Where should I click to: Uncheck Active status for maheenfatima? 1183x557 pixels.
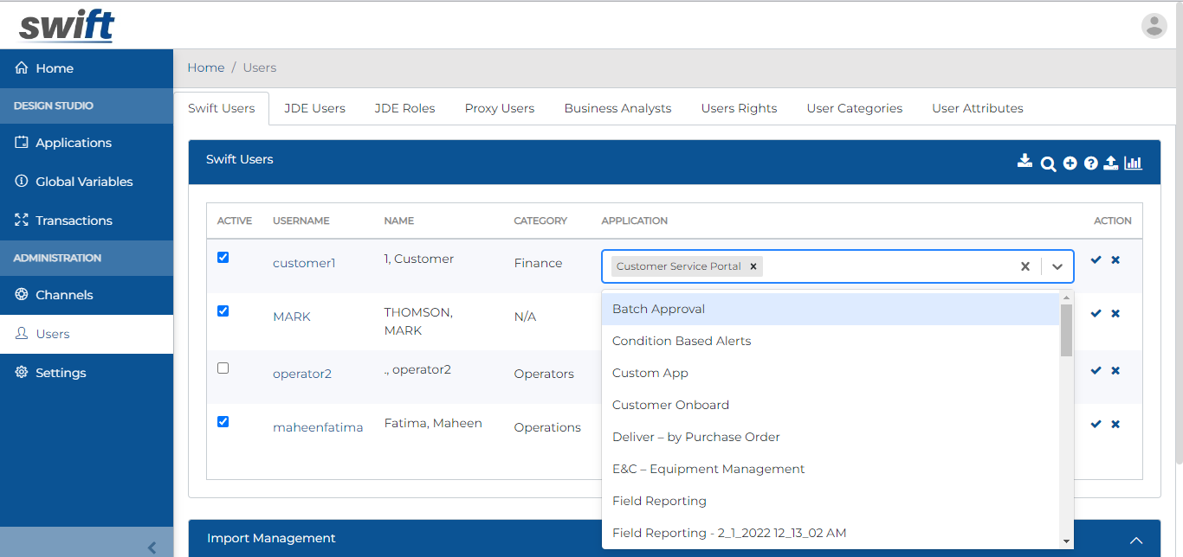(223, 421)
